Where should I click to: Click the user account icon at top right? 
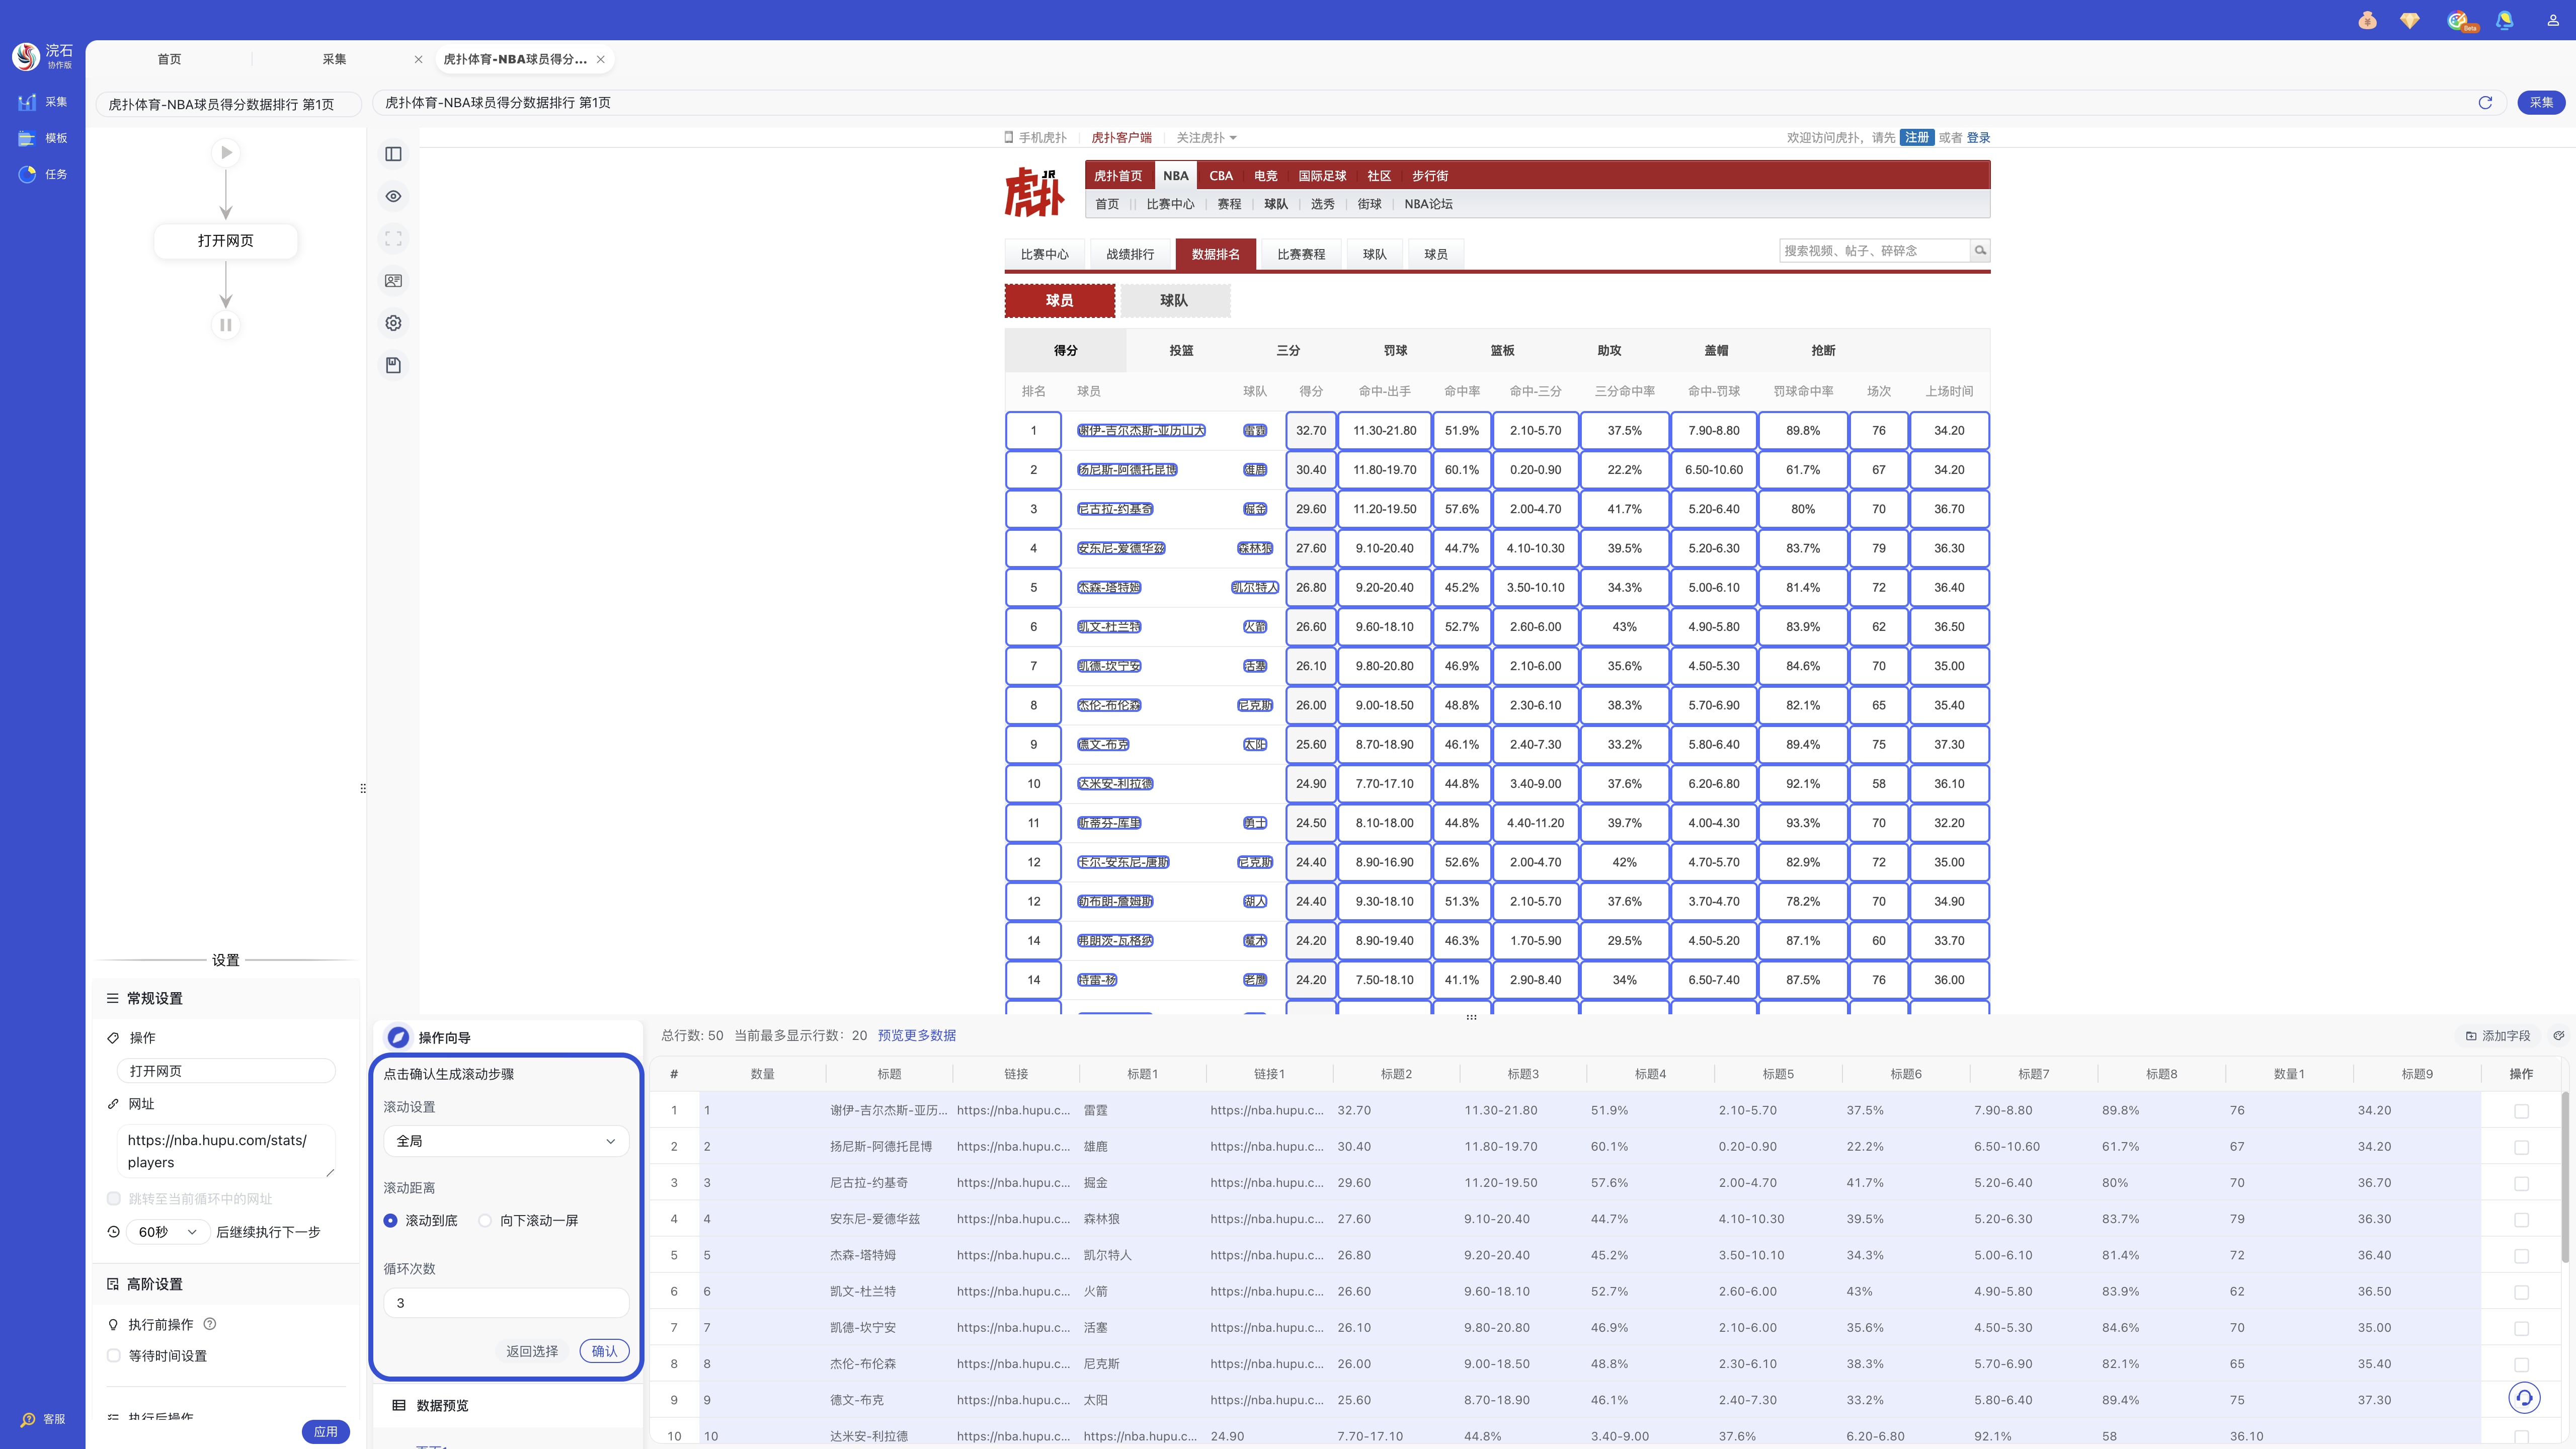click(2553, 20)
